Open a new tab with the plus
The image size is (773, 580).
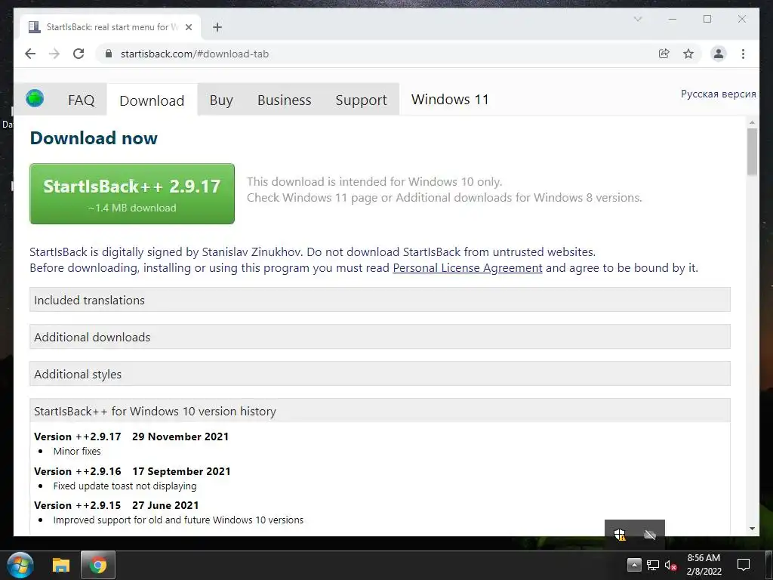coord(217,27)
